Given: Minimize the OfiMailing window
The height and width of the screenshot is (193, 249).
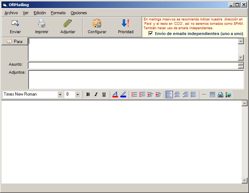Looking at the screenshot, I should 231,5.
